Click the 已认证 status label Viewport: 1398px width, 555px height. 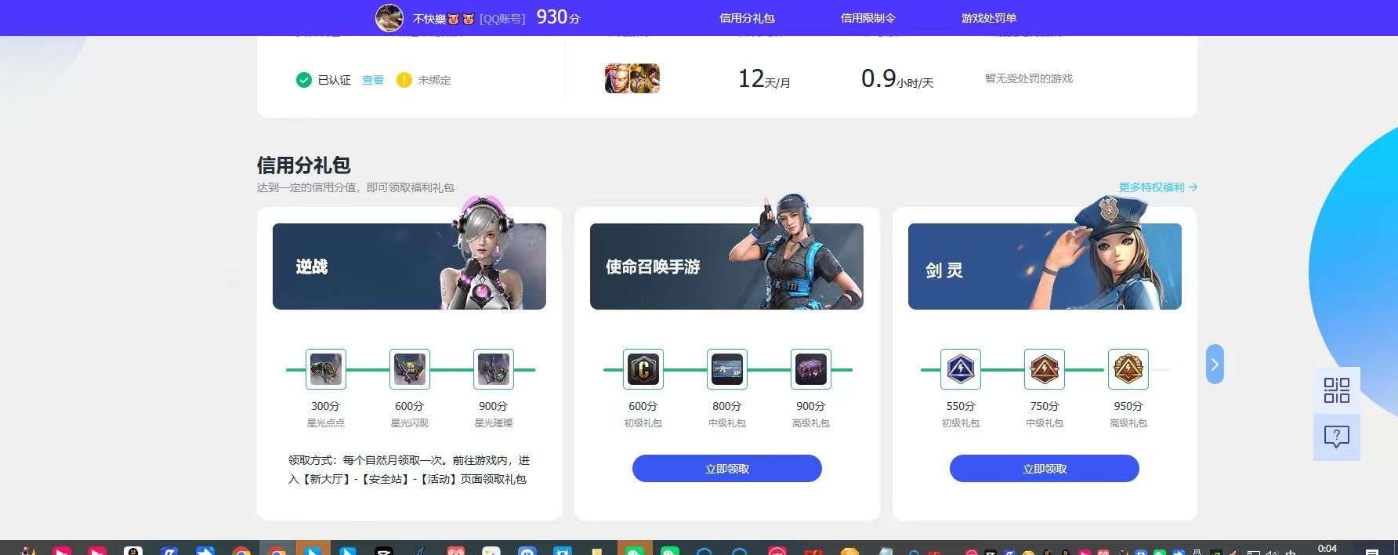[334, 80]
